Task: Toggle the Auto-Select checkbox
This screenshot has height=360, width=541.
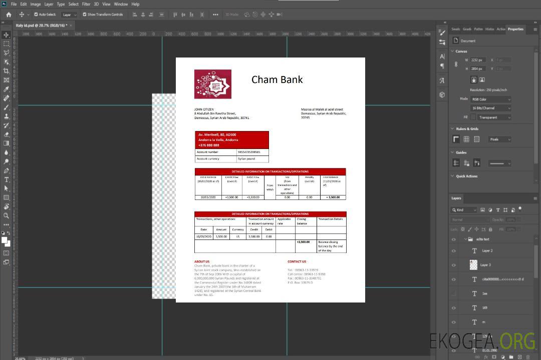Action: [x=36, y=14]
